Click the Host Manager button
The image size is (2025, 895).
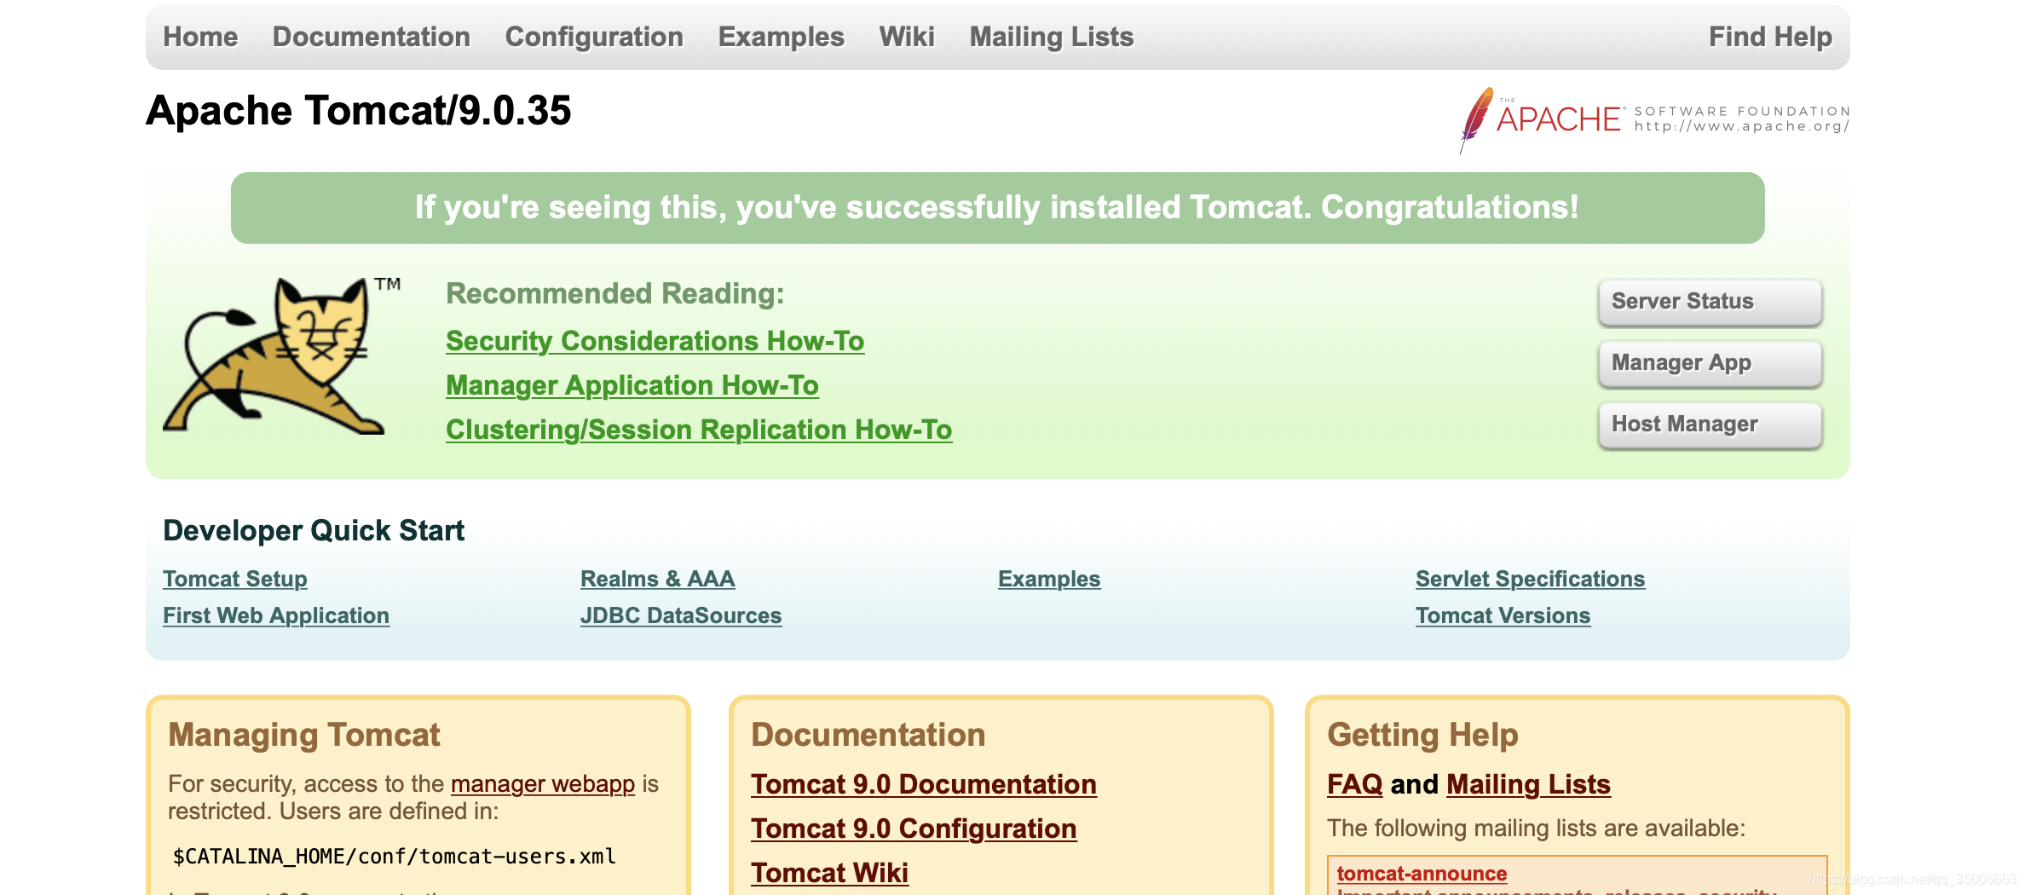1711,424
